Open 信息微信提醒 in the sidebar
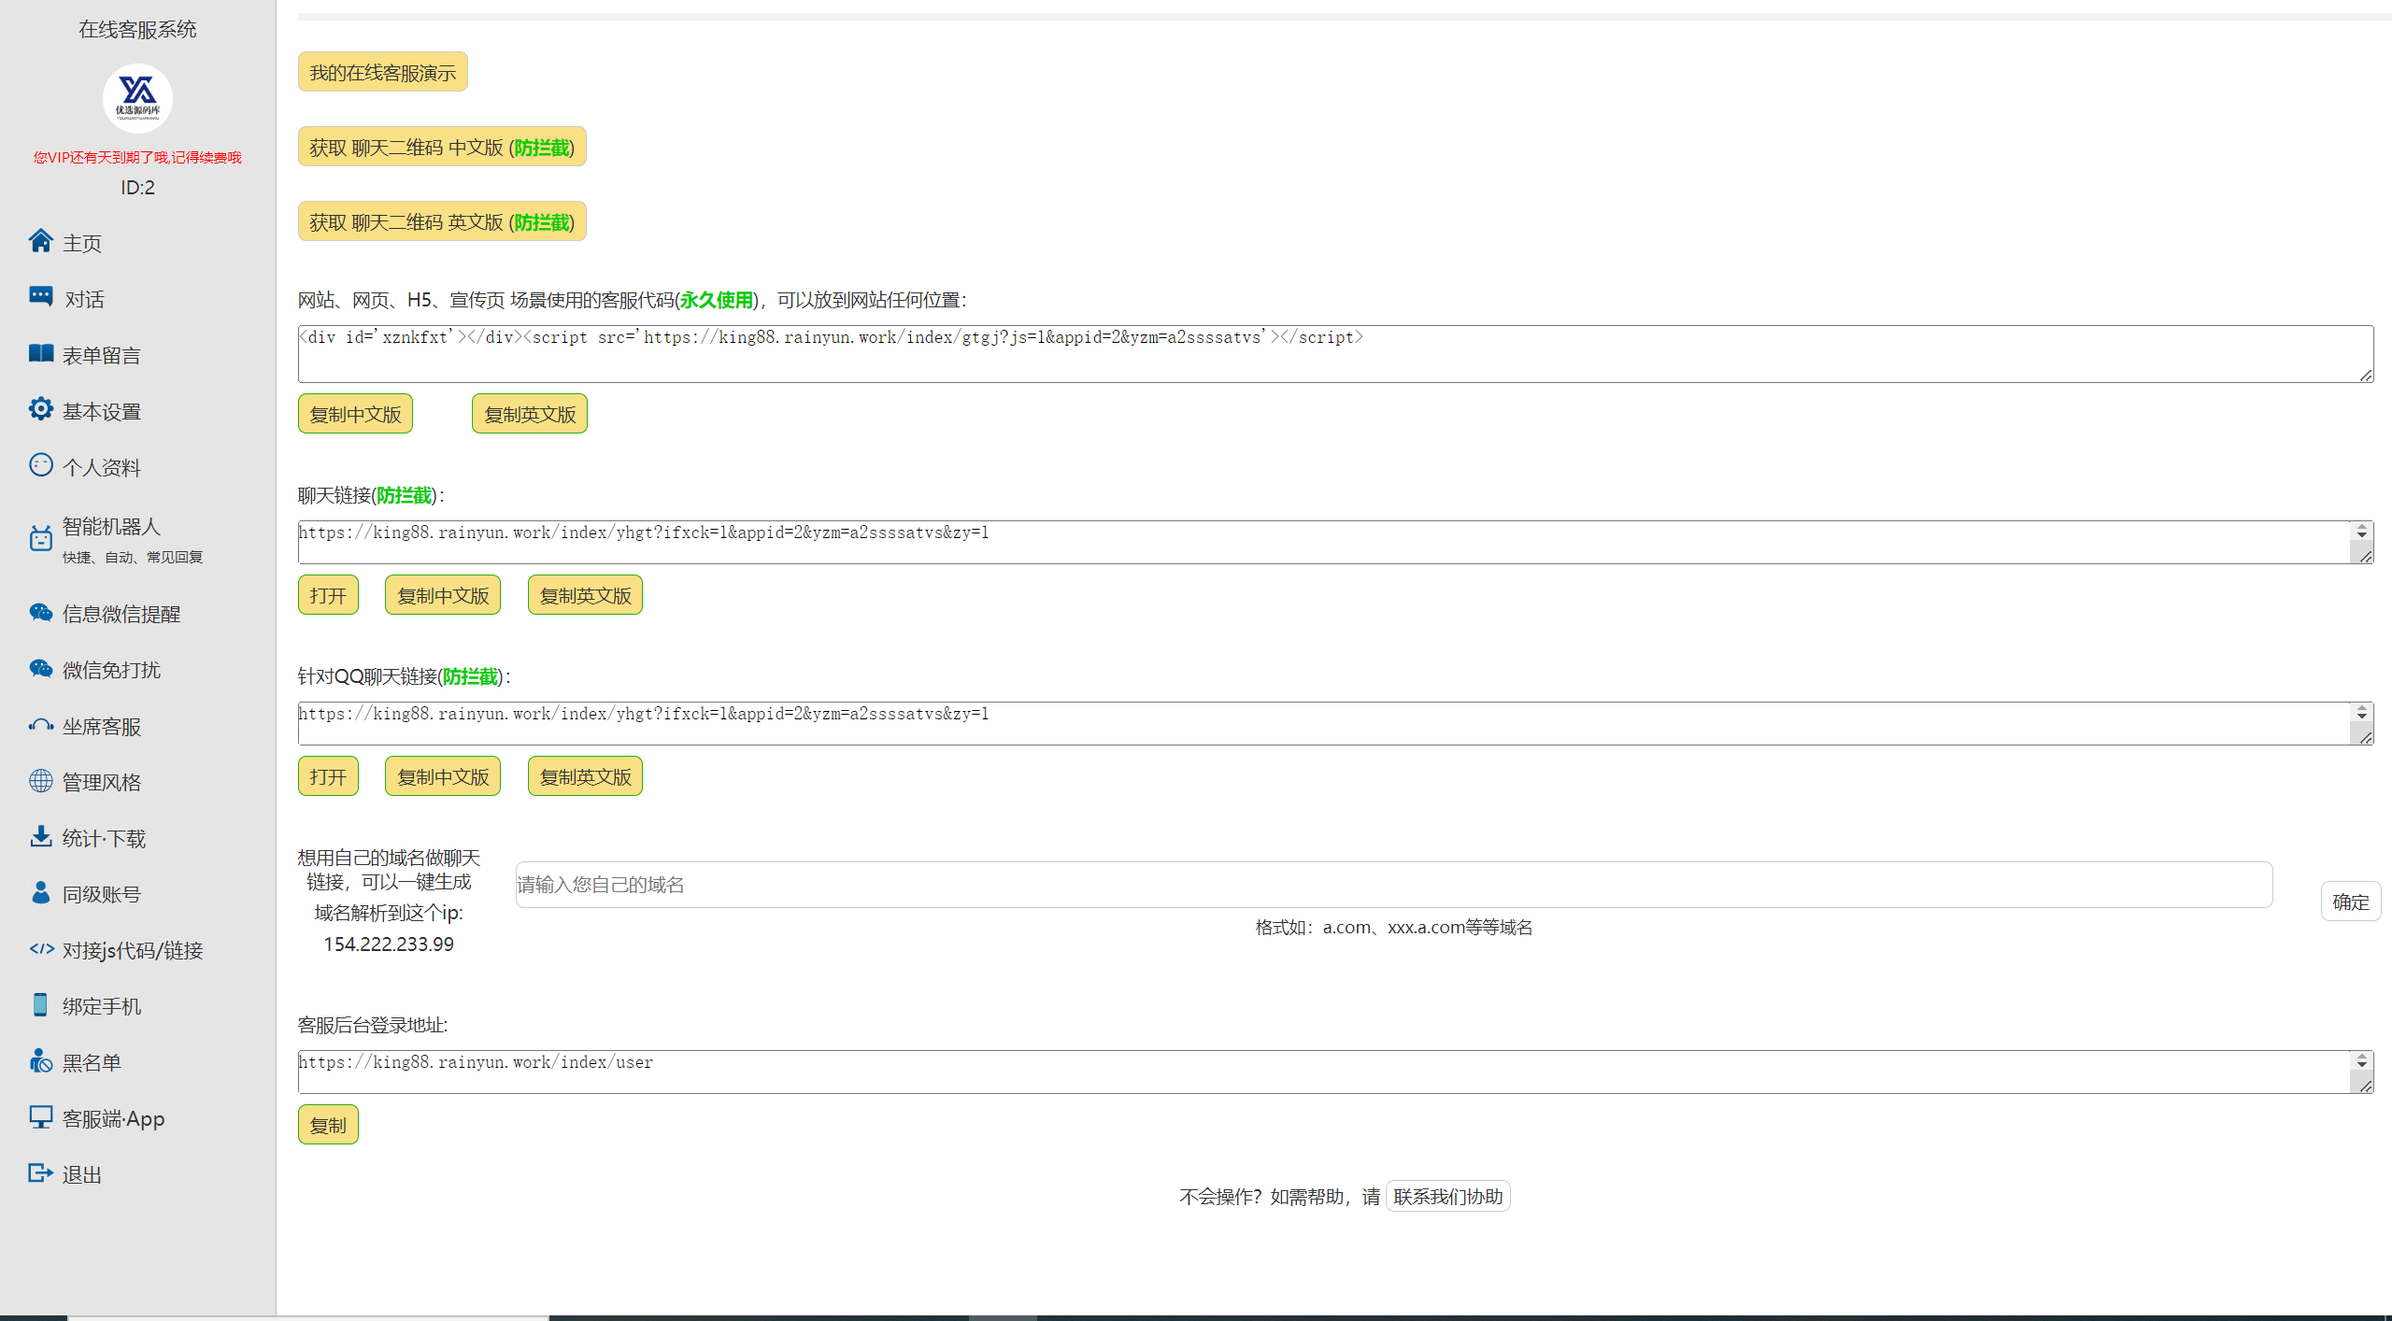Screen dimensions: 2392x1321 121,614
